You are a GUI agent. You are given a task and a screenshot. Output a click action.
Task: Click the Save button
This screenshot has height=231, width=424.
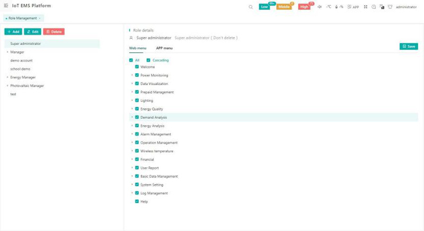409,47
